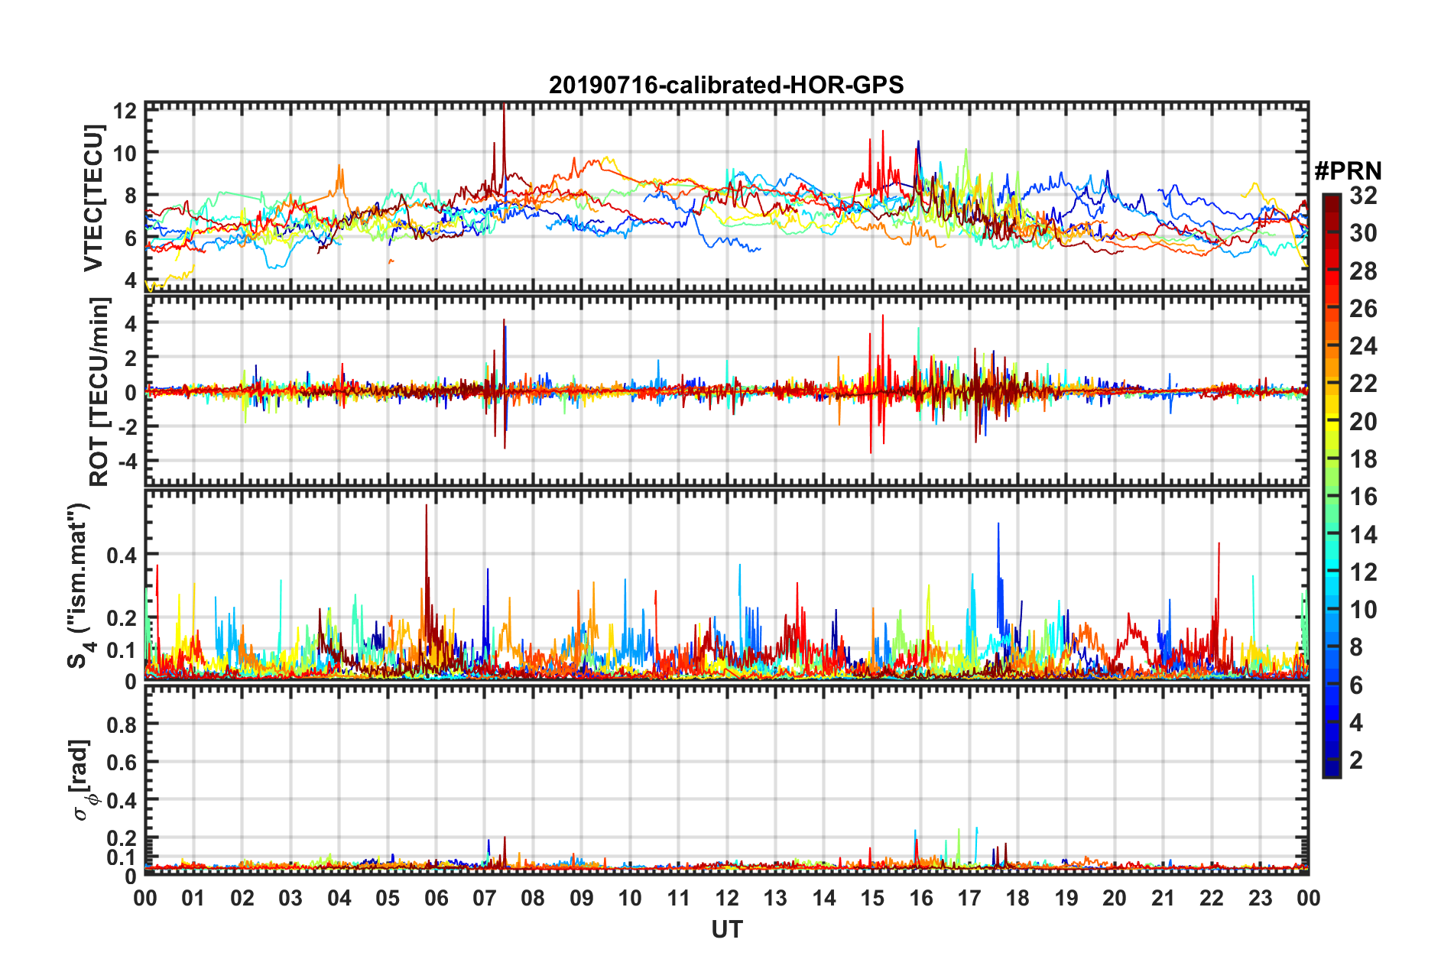The height and width of the screenshot is (972, 1454).
Task: Click the "14" tick on PRN colorbar
Action: 1363,535
